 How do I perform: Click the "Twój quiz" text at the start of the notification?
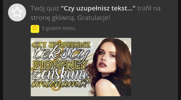pos(45,8)
